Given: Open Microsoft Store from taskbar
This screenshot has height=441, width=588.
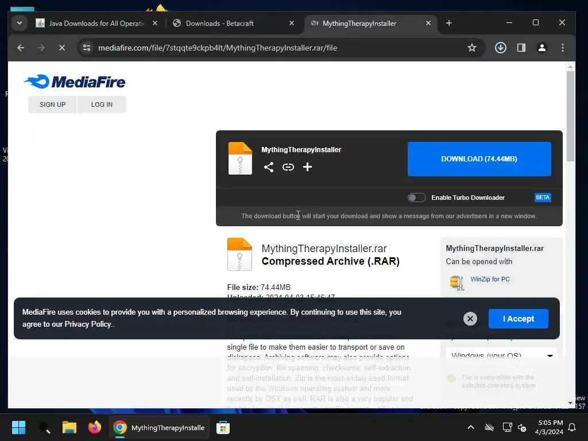Looking at the screenshot, I should click(223, 427).
